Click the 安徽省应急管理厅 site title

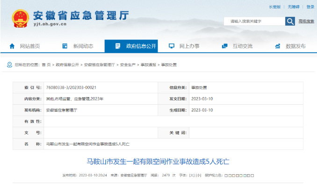pyautogui.click(x=81, y=15)
